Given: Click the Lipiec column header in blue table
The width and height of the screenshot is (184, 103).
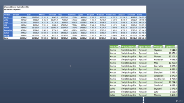Looking at the screenshot, I should click(x=80, y=15).
